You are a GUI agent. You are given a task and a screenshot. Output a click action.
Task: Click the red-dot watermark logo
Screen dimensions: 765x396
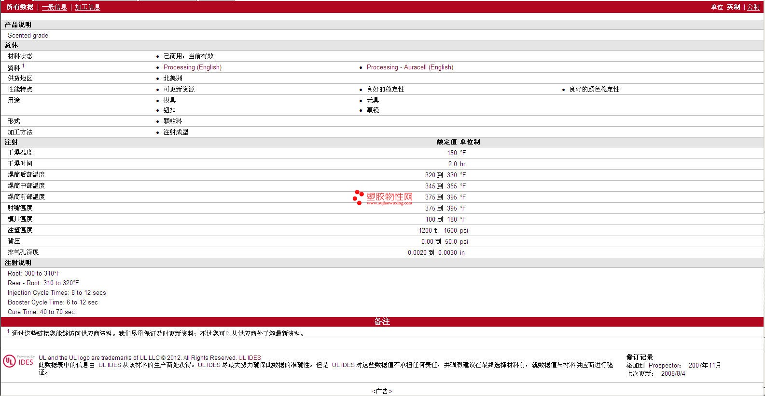(x=358, y=197)
